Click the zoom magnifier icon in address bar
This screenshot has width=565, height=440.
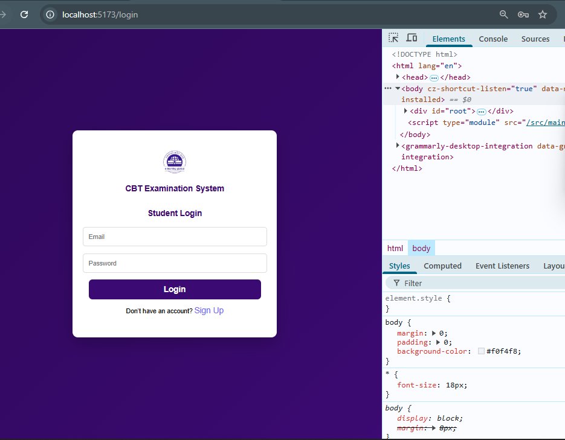point(504,14)
